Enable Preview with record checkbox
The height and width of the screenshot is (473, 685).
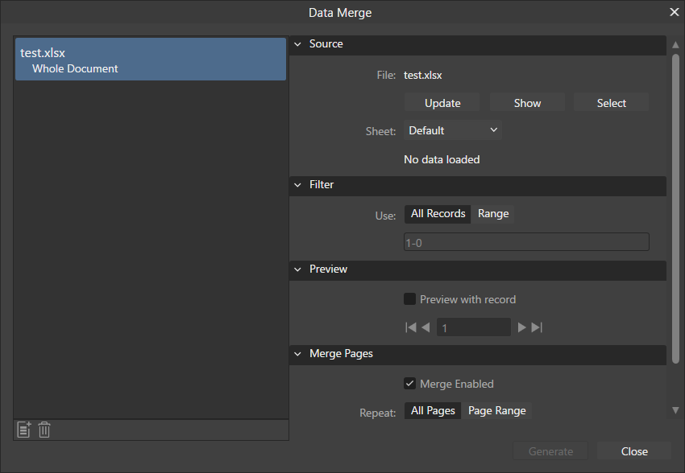tap(410, 299)
